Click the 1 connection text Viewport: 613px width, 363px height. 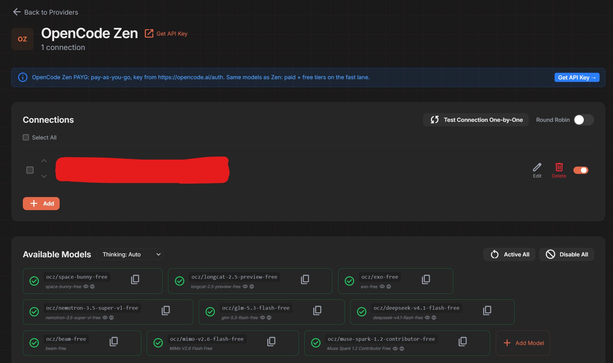[63, 47]
